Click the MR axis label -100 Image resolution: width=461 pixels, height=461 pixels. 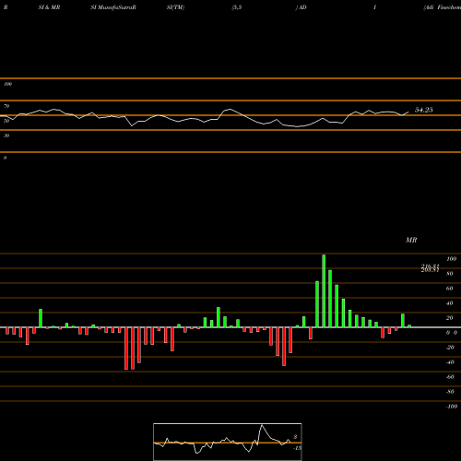452,407
